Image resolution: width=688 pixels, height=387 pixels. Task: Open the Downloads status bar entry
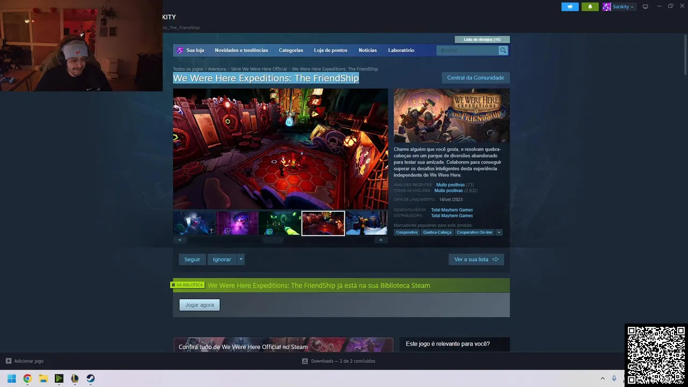(339, 361)
